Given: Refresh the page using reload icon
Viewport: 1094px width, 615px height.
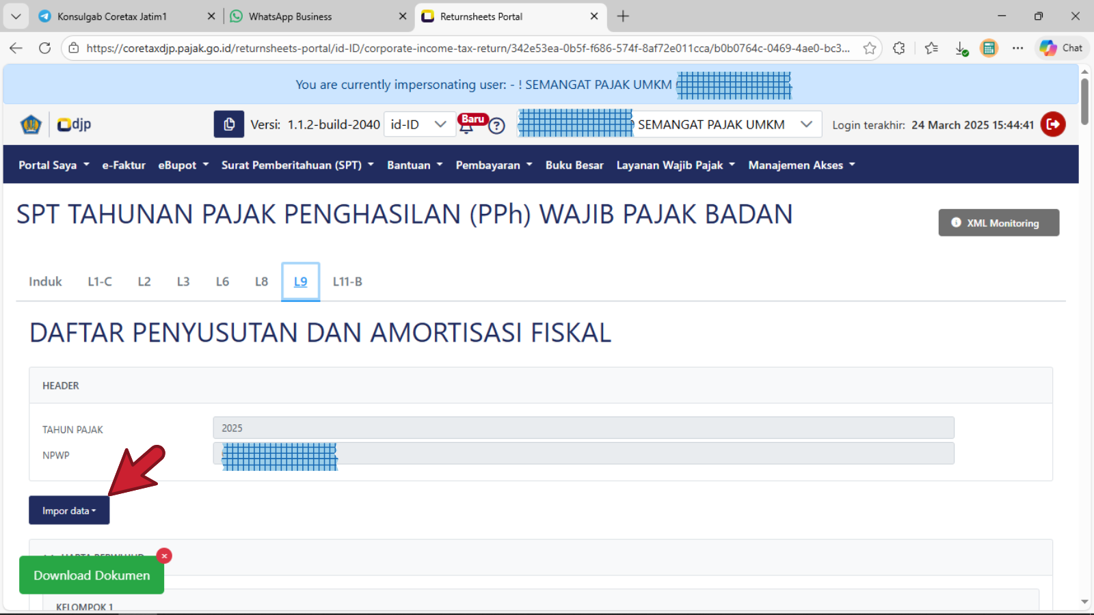Looking at the screenshot, I should (x=44, y=48).
